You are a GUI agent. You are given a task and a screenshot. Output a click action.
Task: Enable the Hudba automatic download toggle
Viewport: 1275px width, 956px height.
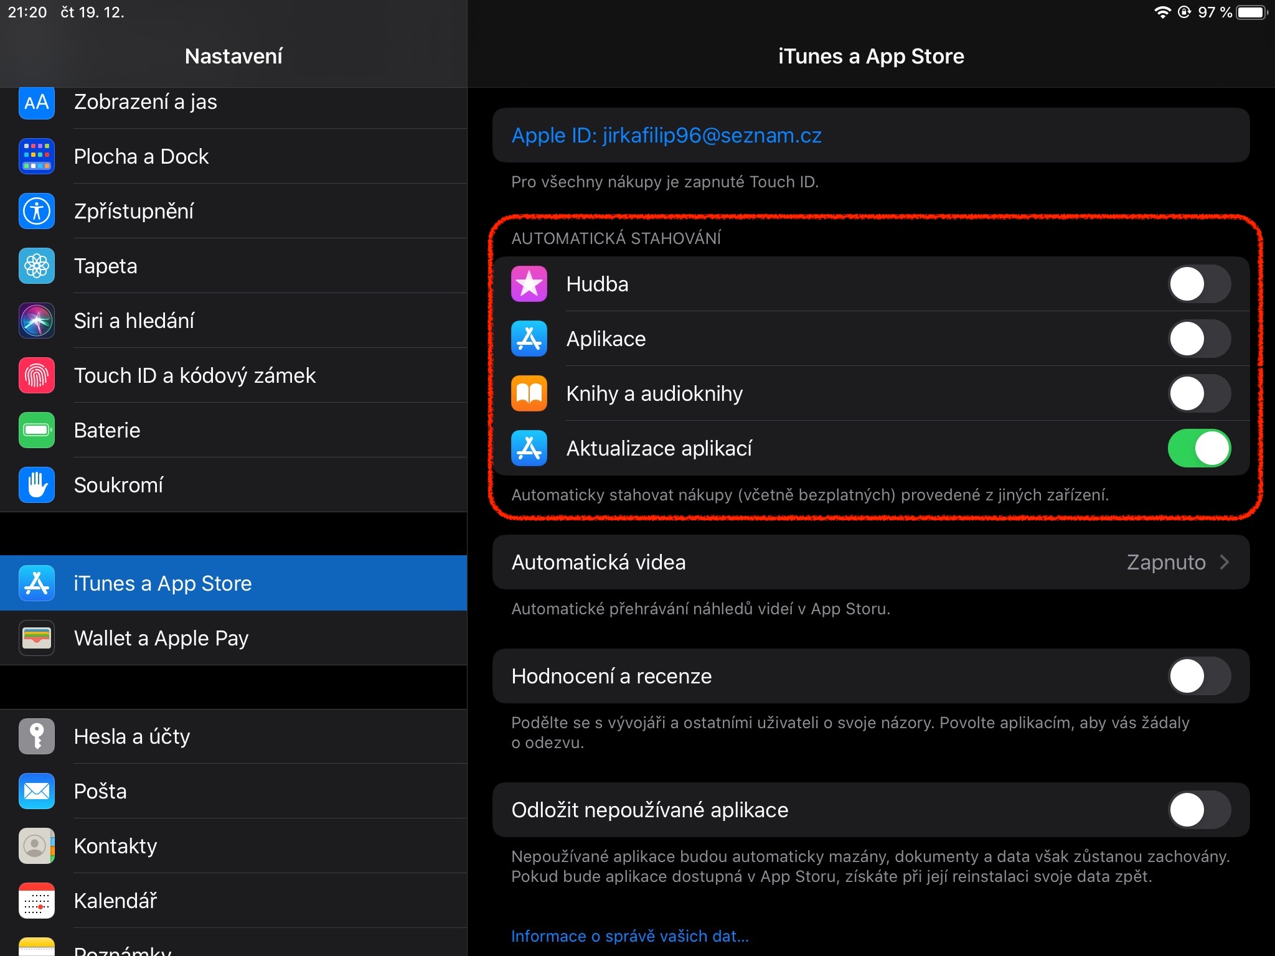[1198, 284]
